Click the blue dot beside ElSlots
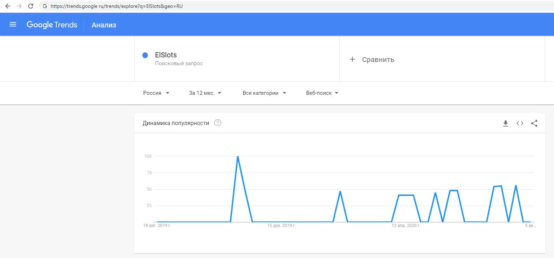The width and height of the screenshot is (554, 258). pos(145,55)
